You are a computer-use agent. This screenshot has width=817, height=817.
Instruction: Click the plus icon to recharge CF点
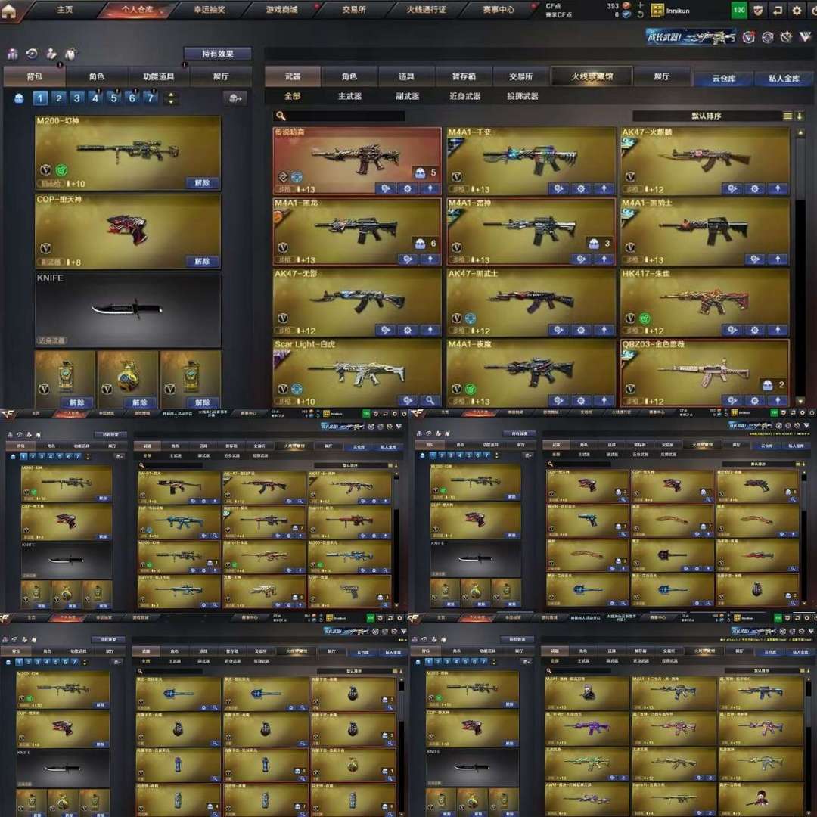tap(641, 5)
